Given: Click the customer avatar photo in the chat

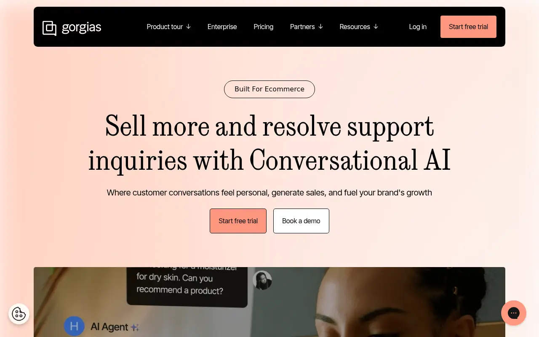Looking at the screenshot, I should (x=262, y=280).
